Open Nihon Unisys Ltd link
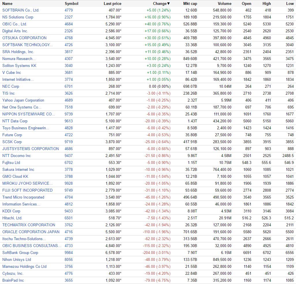Image resolution: width=296 pixels, height=284 pixels. 17,260
